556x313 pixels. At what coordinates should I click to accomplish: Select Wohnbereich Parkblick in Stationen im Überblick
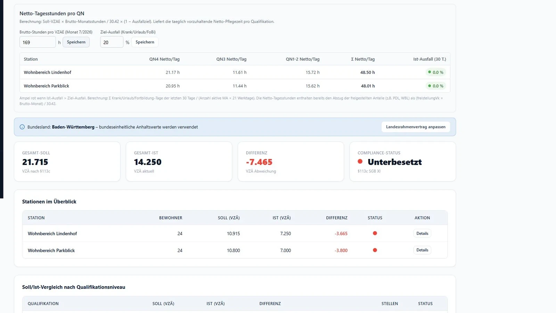pos(235,250)
